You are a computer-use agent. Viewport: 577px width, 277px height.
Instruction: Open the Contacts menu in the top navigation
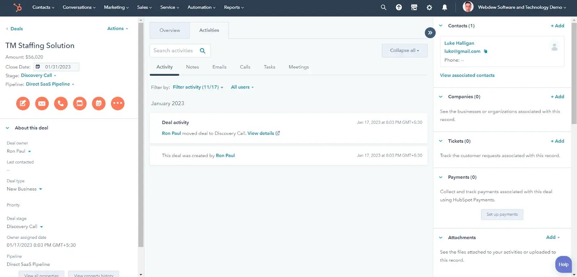tap(43, 7)
